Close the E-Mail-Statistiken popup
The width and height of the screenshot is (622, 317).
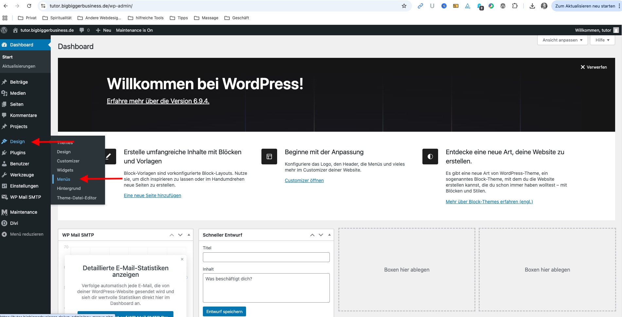tap(182, 259)
